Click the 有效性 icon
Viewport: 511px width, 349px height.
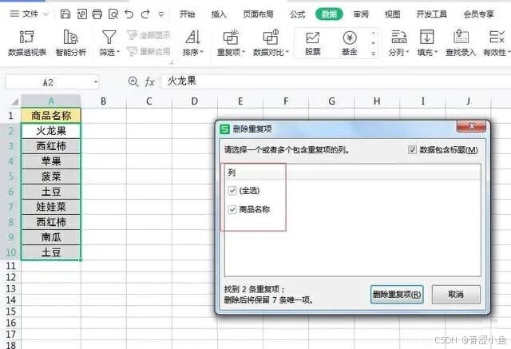(x=497, y=37)
